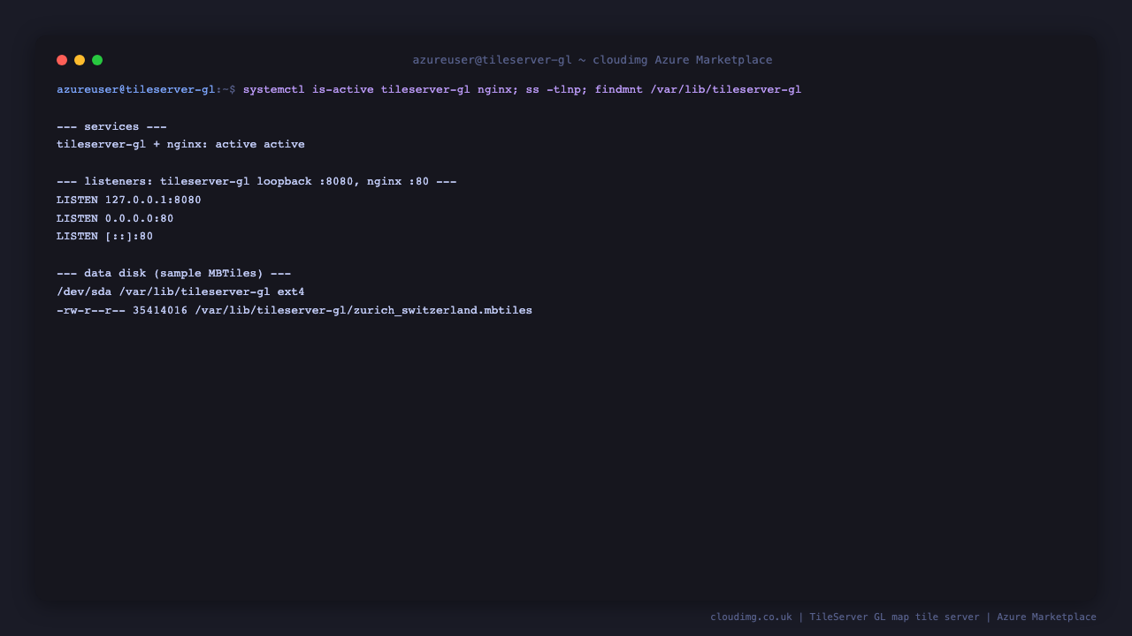Screen dimensions: 1132x636
Task: Click the 'findmnt /var/lib/tileserver-gl' command segment
Action: [698, 89]
